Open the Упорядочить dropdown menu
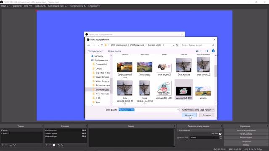This screenshot has width=269, height=151. (x=96, y=51)
